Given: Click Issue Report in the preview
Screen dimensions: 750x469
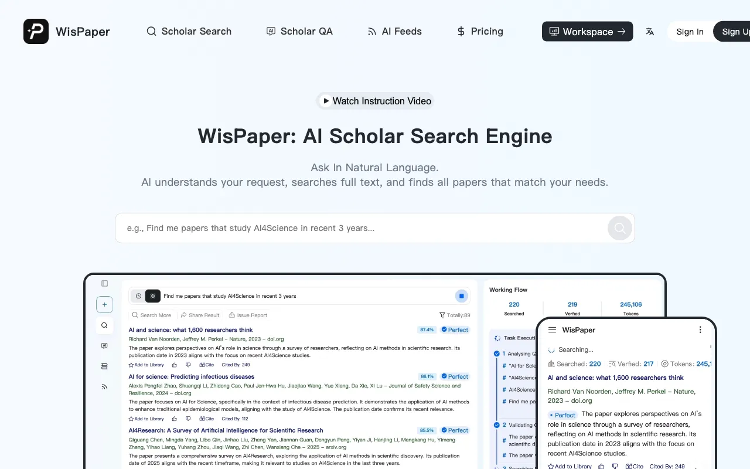Looking at the screenshot, I should tap(248, 315).
